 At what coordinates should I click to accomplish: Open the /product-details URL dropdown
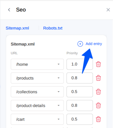[x=37, y=105]
